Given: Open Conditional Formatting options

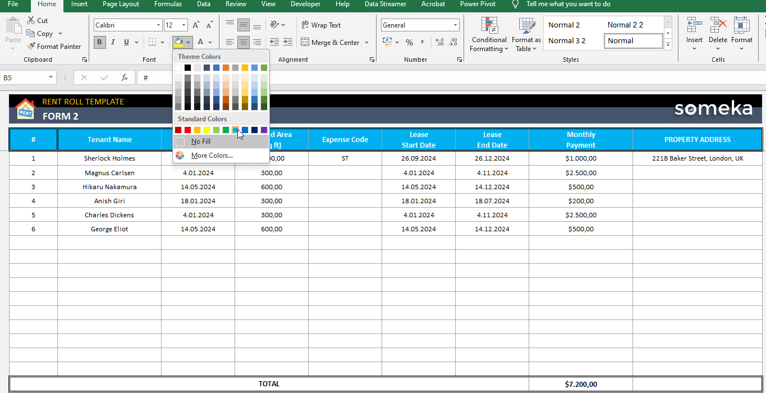Looking at the screenshot, I should pyautogui.click(x=488, y=34).
